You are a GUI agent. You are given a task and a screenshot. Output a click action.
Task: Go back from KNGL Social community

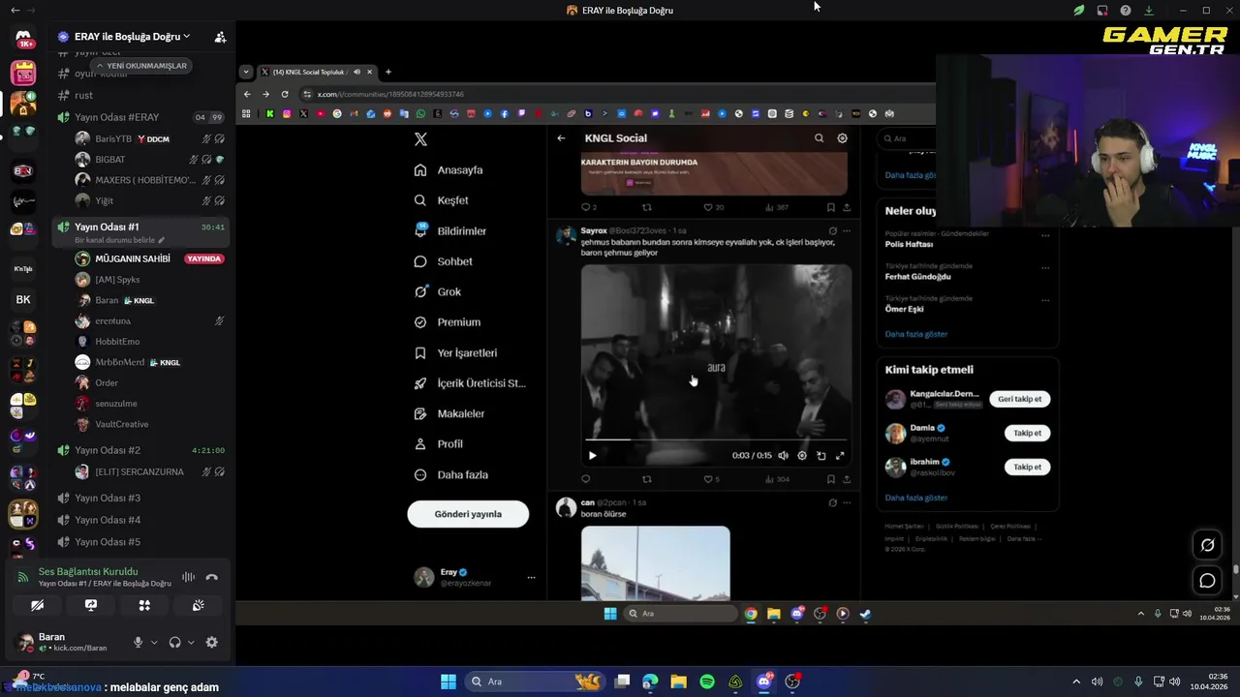click(561, 138)
